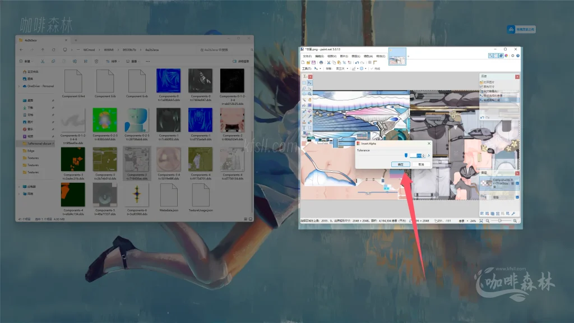This screenshot has width=574, height=323.
Task: Select the Paintbrush tool
Action: (x=304, y=111)
